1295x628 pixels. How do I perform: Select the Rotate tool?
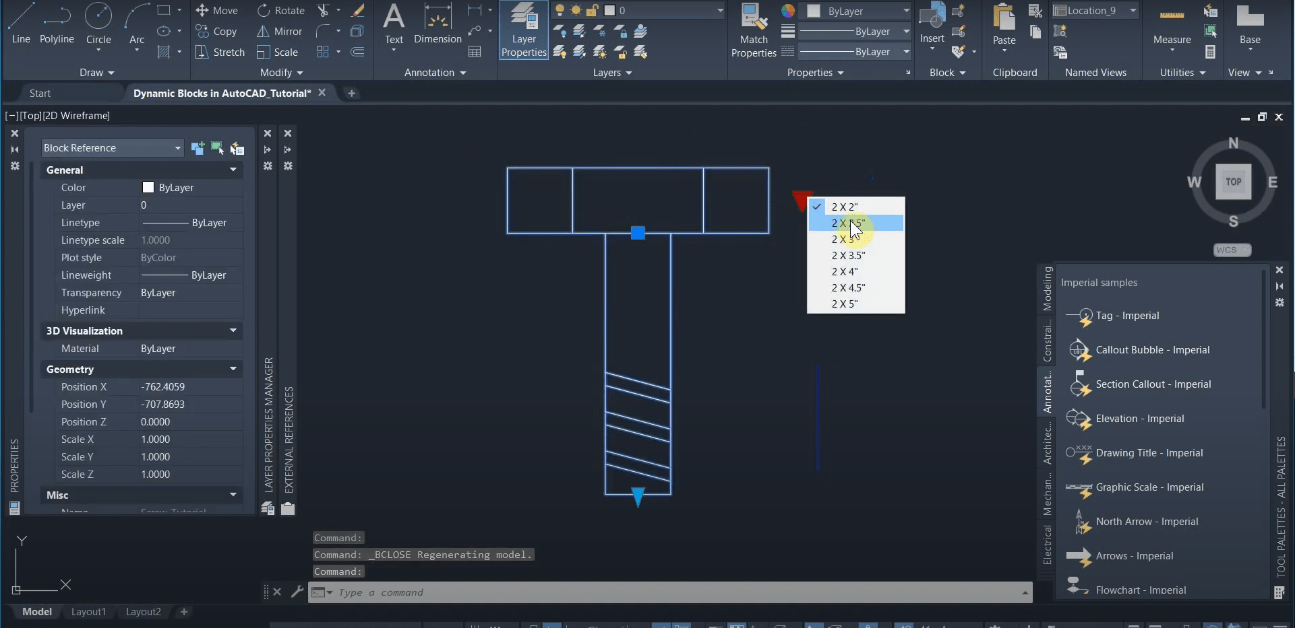point(280,10)
